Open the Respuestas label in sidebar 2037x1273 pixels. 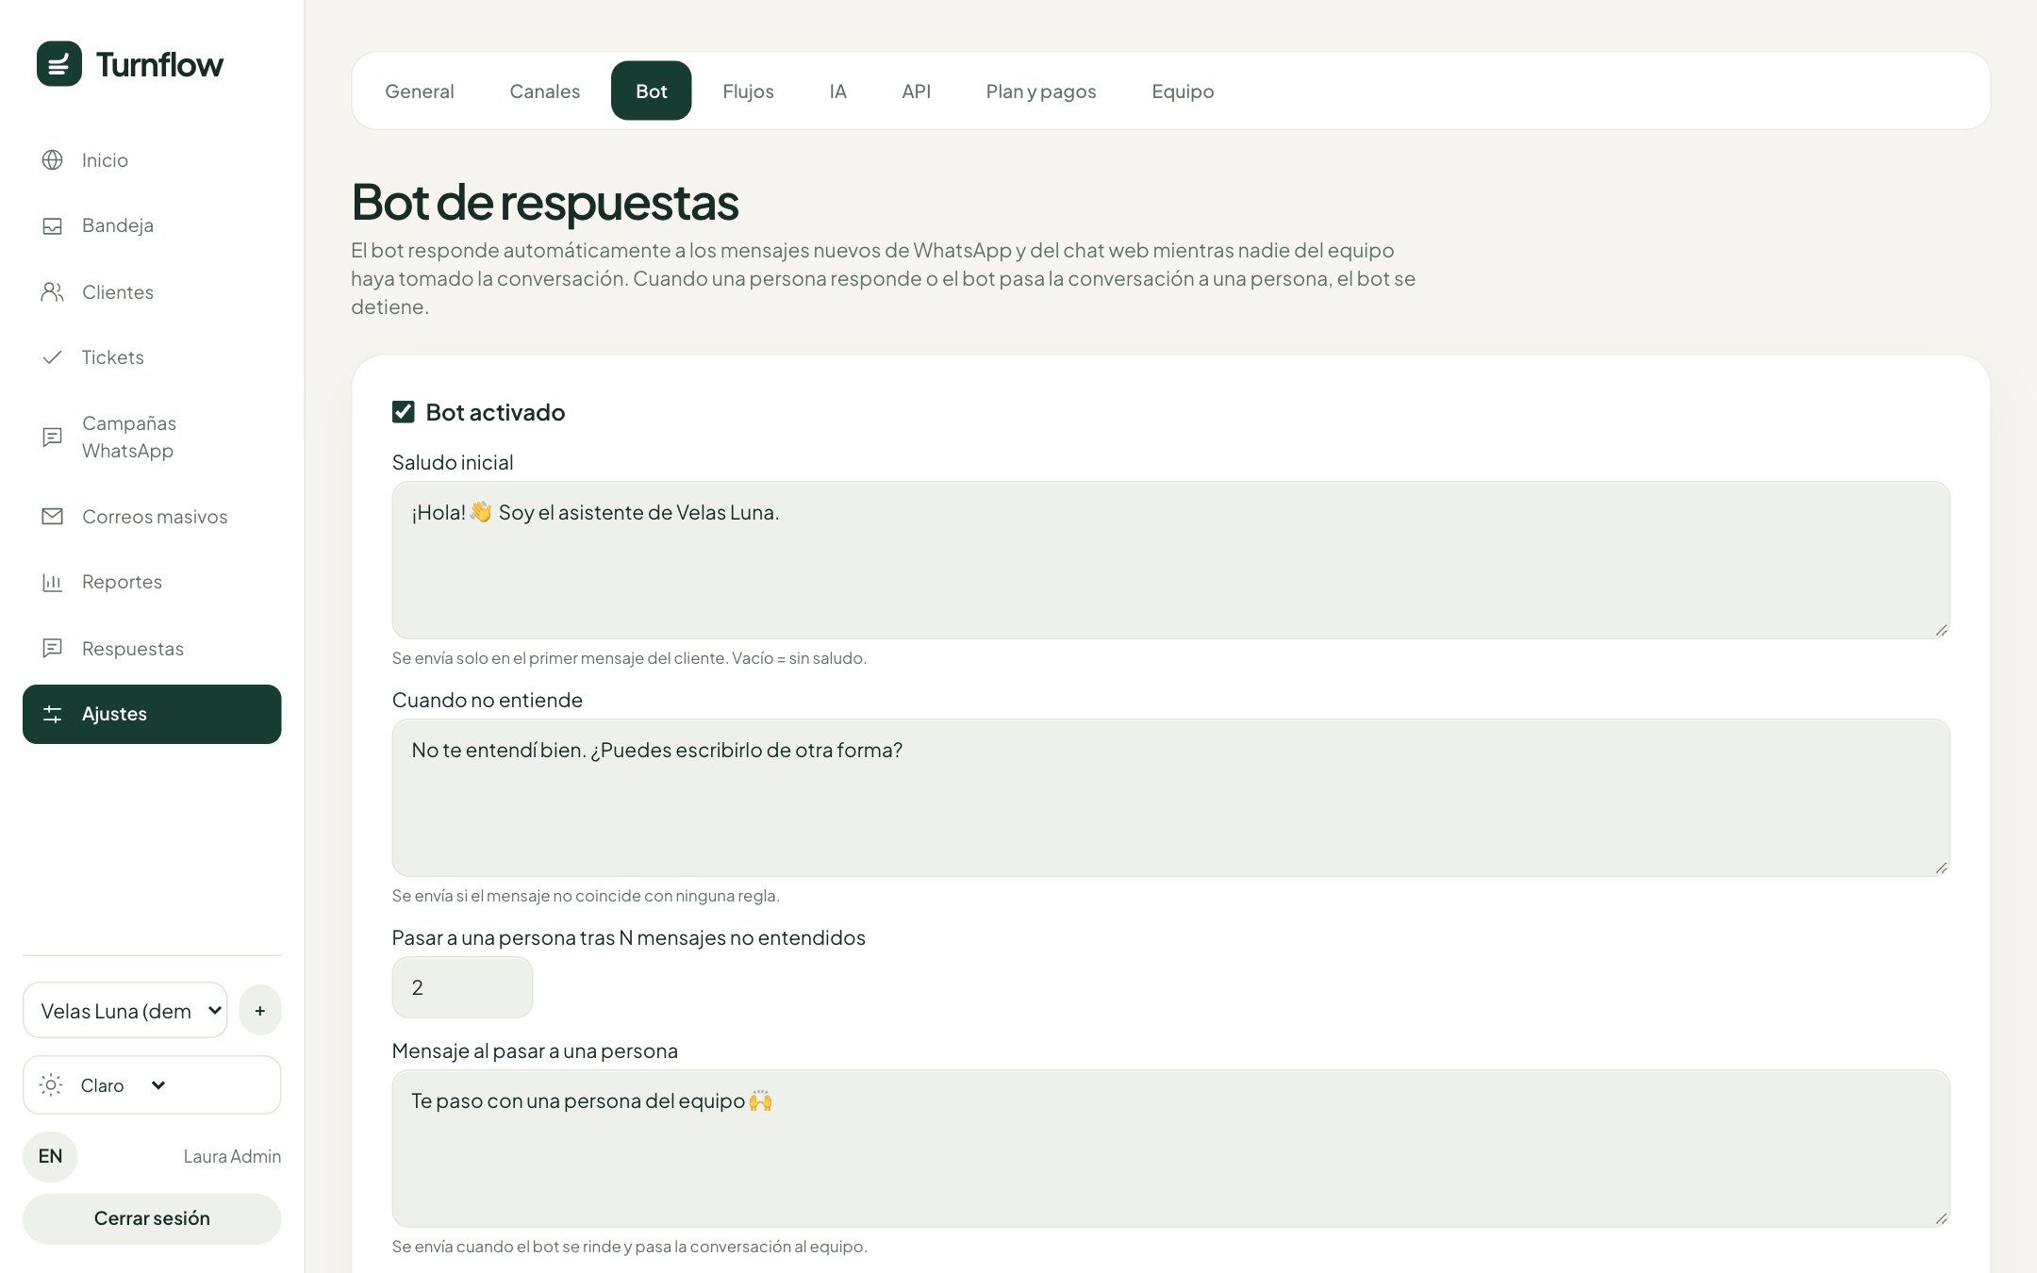(133, 649)
